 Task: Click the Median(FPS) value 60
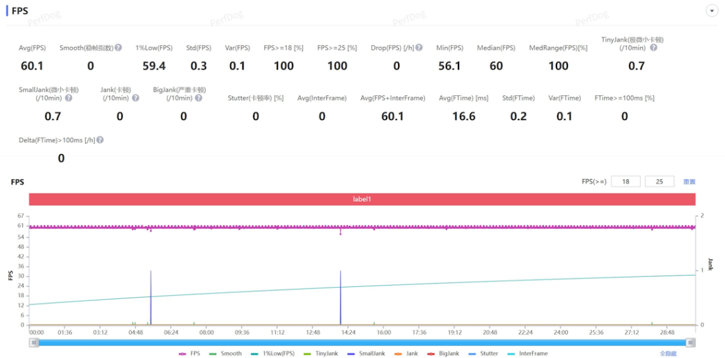point(496,66)
